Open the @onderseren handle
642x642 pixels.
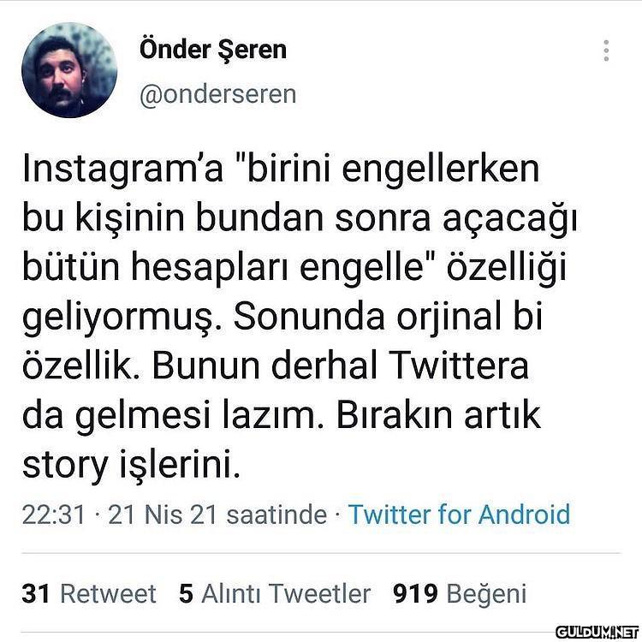coord(217,94)
